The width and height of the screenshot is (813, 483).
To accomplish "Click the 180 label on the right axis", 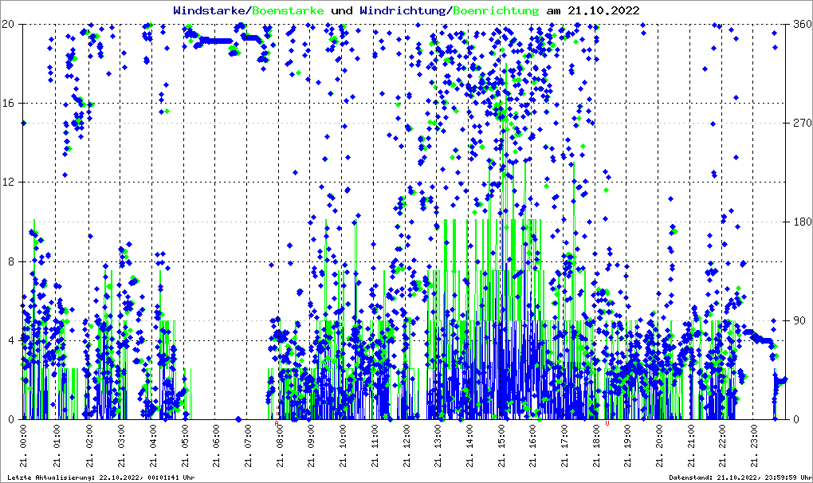I will click(x=800, y=222).
